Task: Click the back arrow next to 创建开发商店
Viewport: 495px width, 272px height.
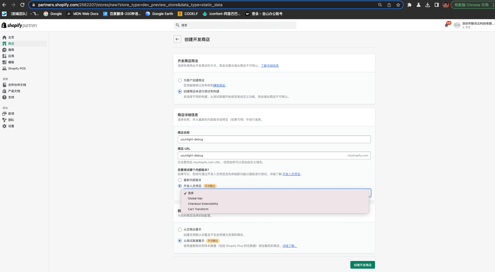Action: [177, 39]
